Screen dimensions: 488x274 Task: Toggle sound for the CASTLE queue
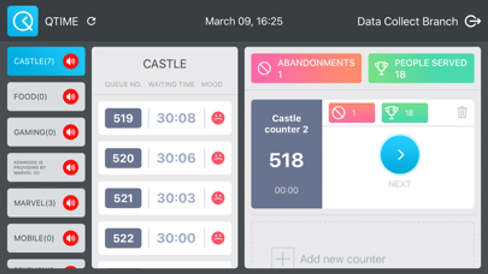pos(71,61)
